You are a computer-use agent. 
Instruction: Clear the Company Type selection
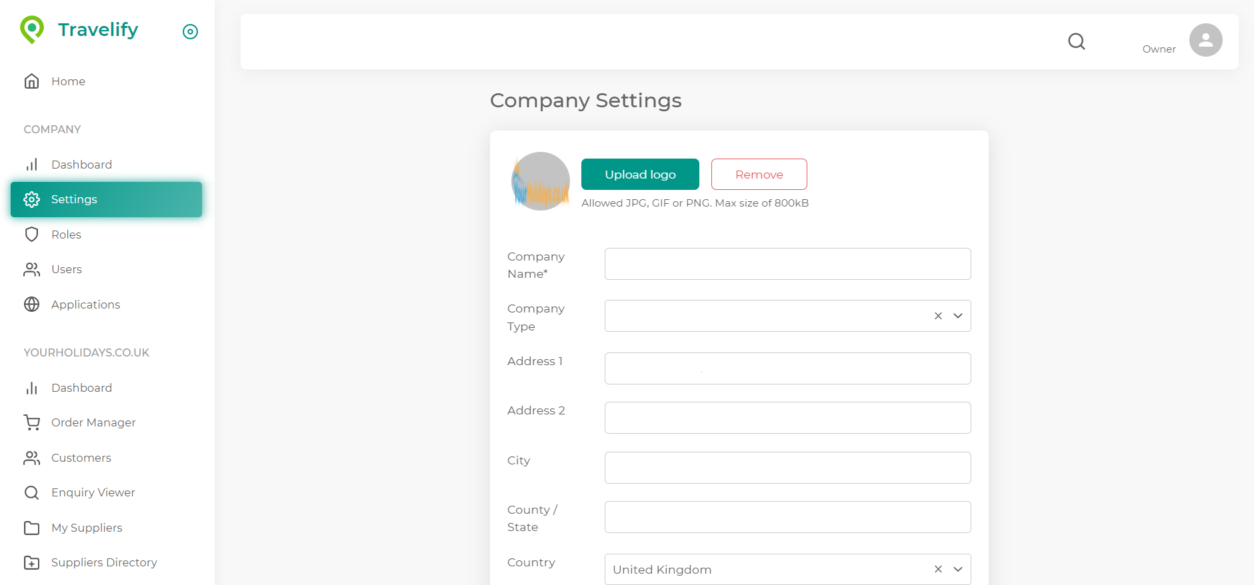coord(938,316)
